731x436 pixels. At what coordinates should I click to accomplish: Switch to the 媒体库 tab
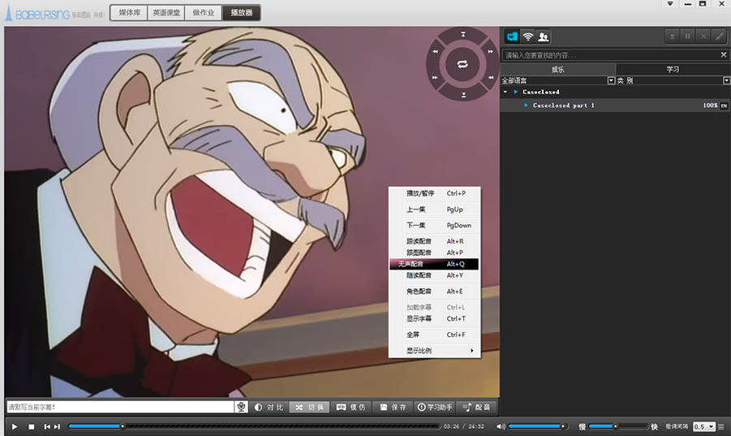pos(129,13)
